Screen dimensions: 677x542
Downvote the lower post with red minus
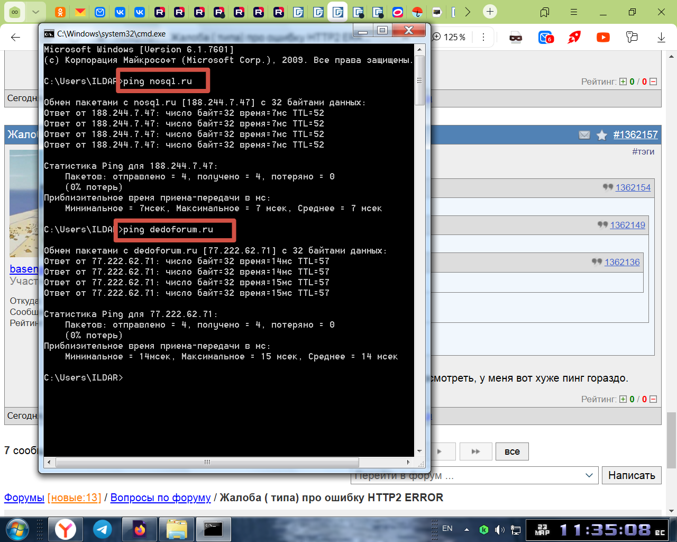[x=653, y=399]
